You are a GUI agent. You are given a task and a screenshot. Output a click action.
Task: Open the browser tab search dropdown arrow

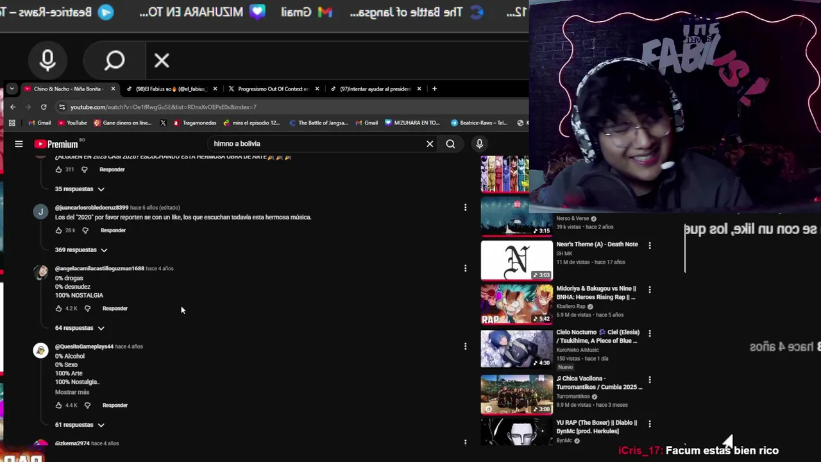[12, 89]
